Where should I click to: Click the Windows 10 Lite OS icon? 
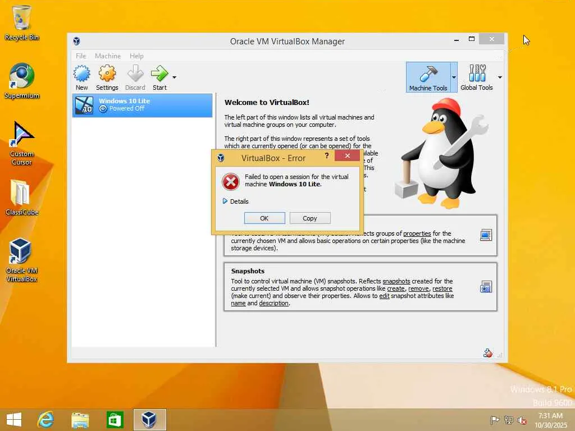(x=84, y=105)
